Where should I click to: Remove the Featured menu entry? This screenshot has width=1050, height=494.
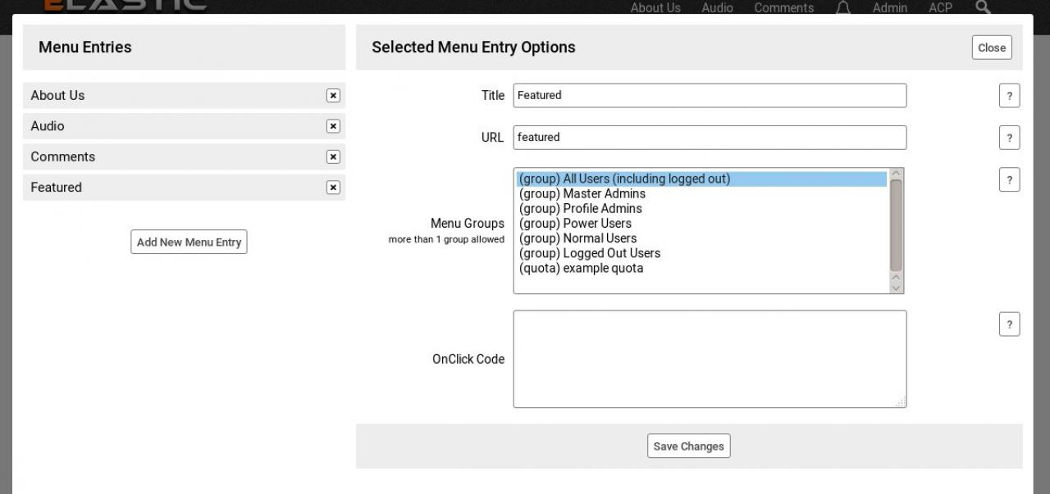[x=333, y=188]
